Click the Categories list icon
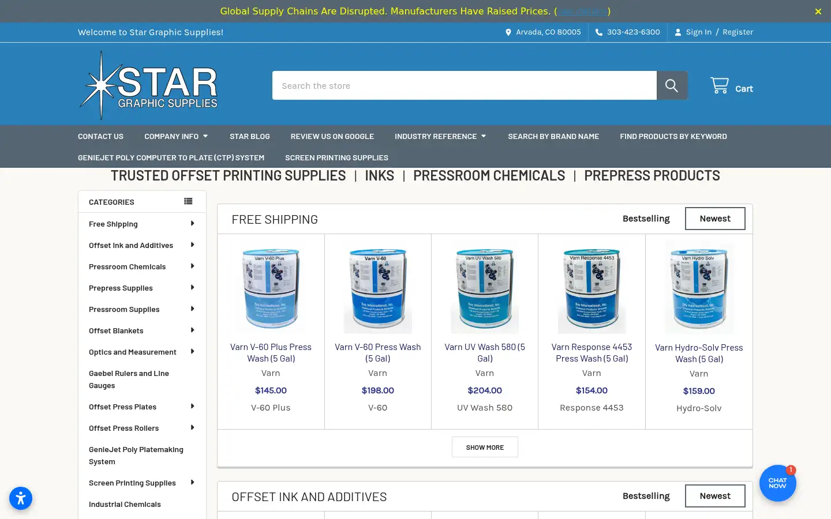Image resolution: width=831 pixels, height=519 pixels. [188, 201]
